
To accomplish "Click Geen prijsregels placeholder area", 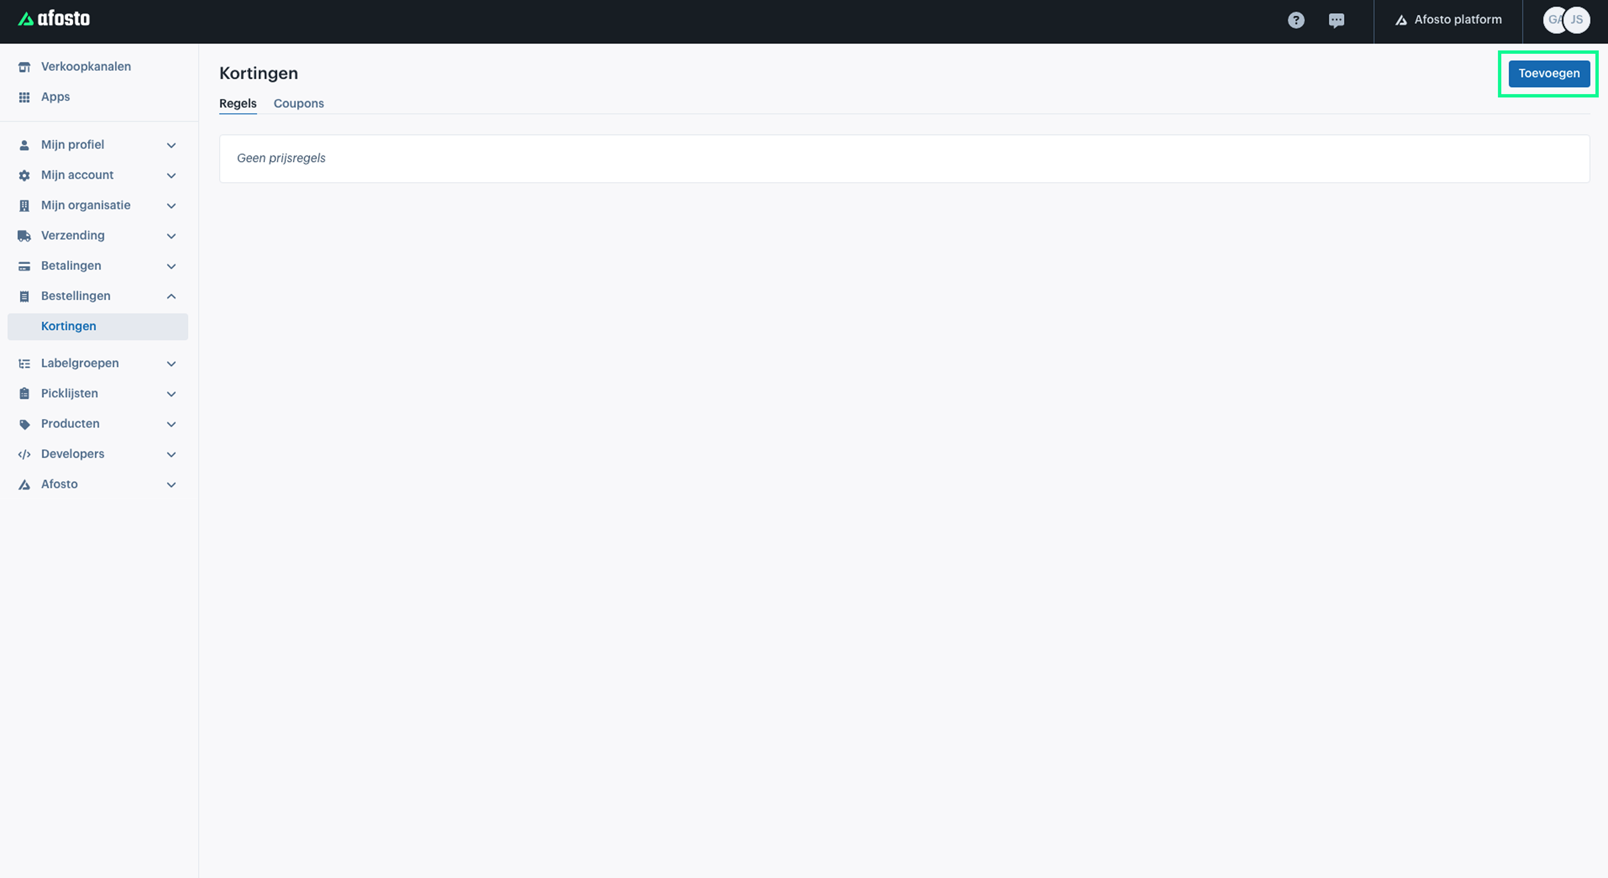I will pos(281,157).
